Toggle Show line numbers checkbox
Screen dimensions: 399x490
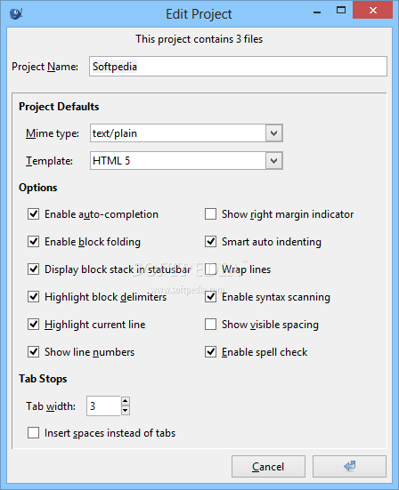33,352
